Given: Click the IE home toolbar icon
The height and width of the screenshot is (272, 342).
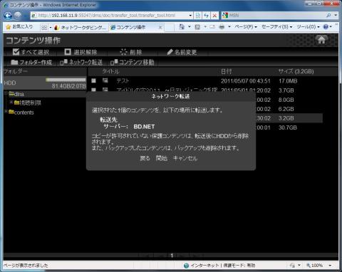Looking at the screenshot, I should [x=182, y=27].
